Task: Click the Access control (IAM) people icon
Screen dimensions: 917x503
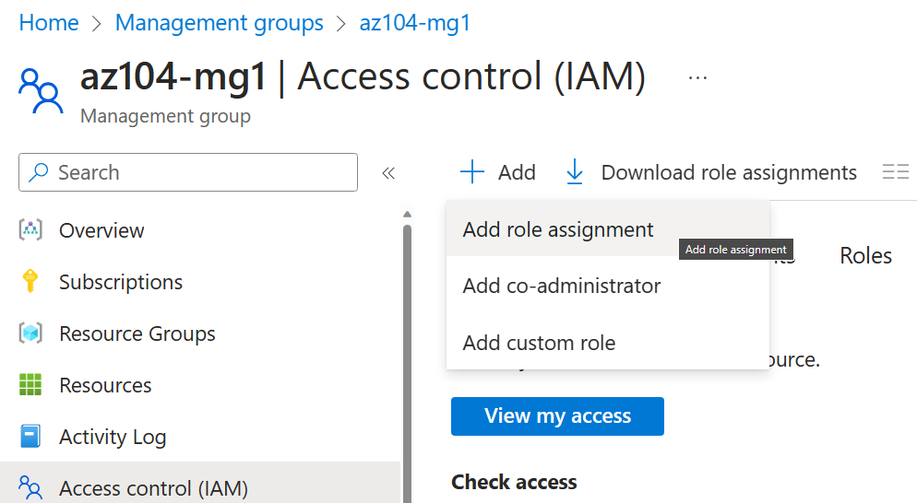Action: (x=30, y=487)
